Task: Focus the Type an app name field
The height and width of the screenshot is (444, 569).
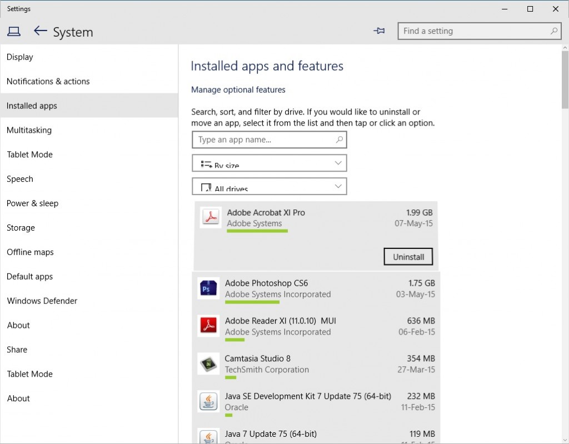Action: 269,139
